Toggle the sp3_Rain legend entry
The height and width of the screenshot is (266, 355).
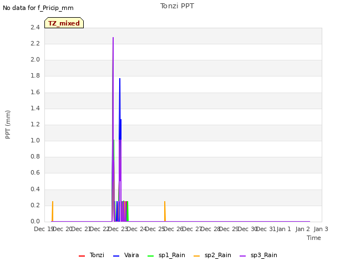(258, 255)
